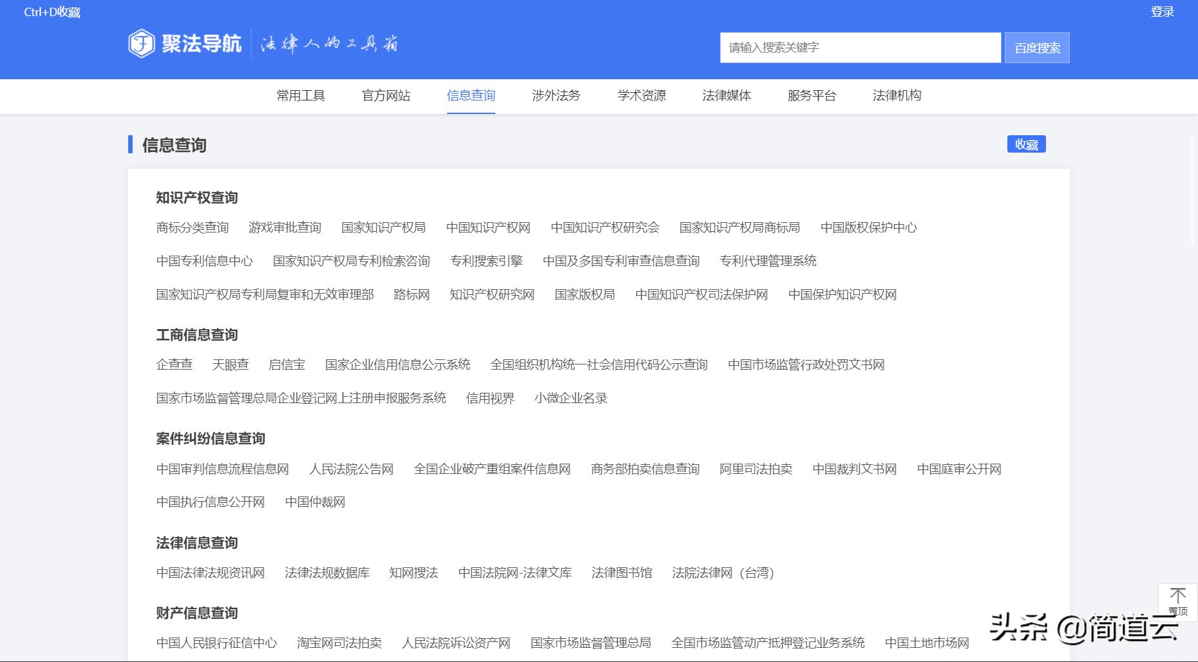Open the 知网搜法 link
The height and width of the screenshot is (662, 1198).
pyautogui.click(x=413, y=573)
